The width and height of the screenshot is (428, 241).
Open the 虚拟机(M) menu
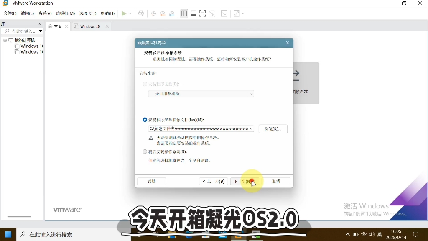66,13
